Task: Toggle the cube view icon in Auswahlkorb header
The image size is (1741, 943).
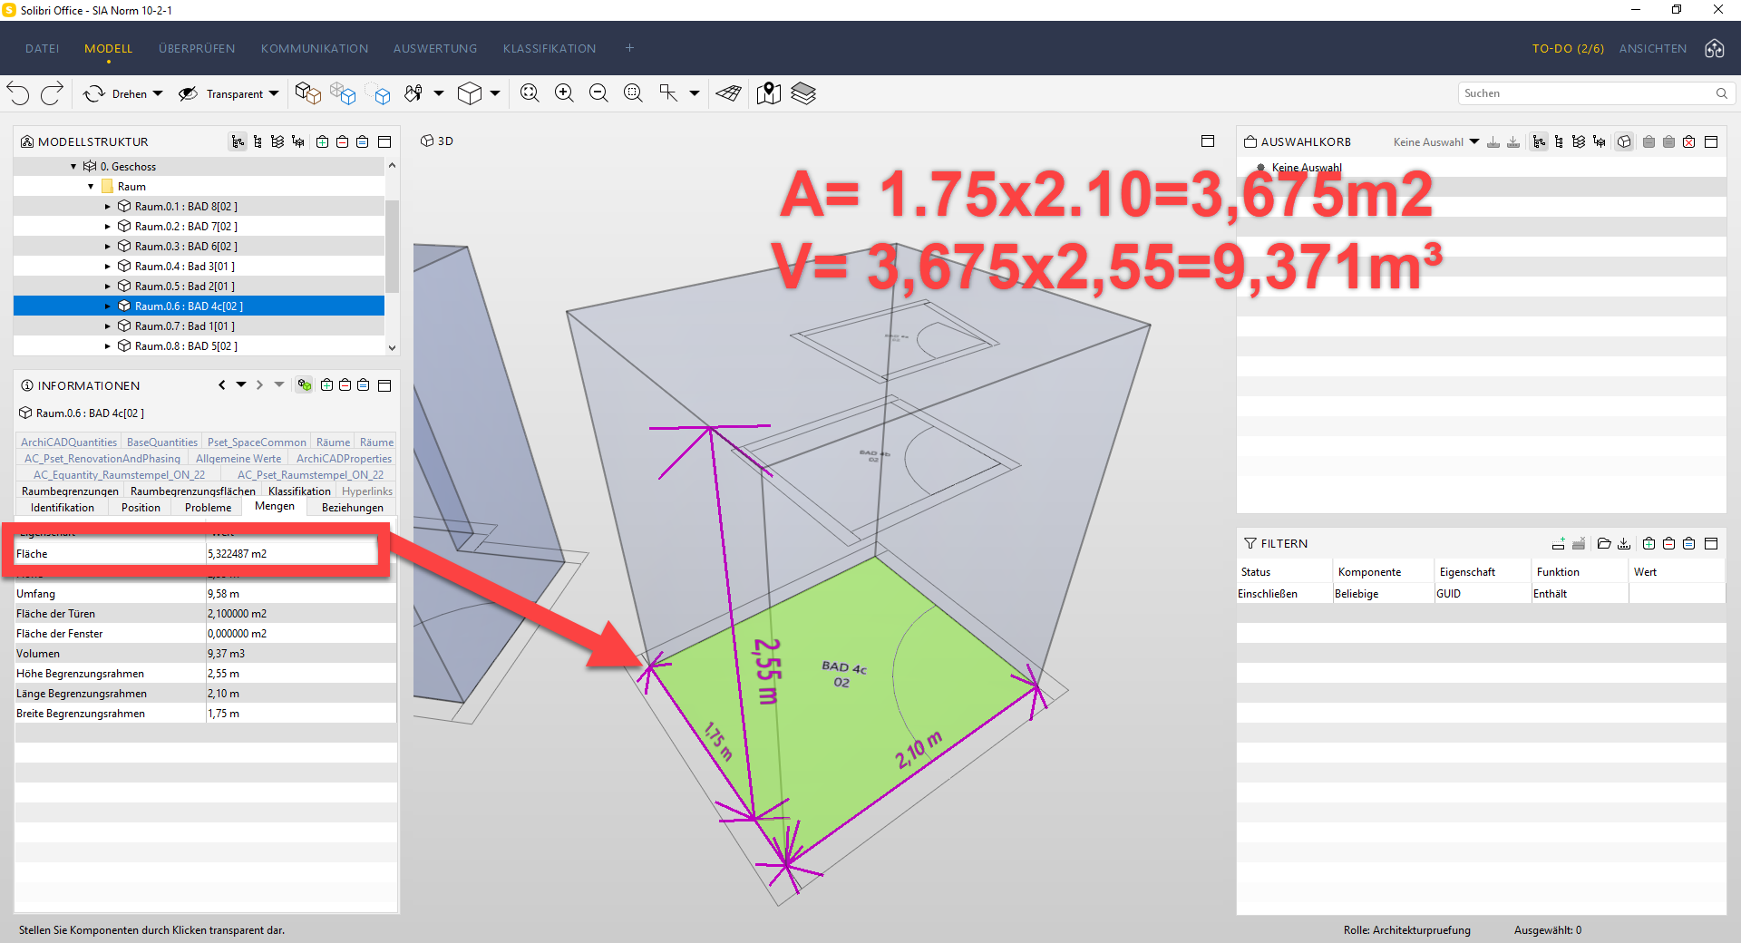Action: point(1624,141)
